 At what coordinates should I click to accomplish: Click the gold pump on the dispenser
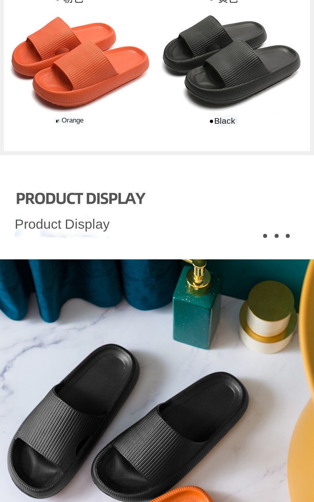pyautogui.click(x=198, y=272)
